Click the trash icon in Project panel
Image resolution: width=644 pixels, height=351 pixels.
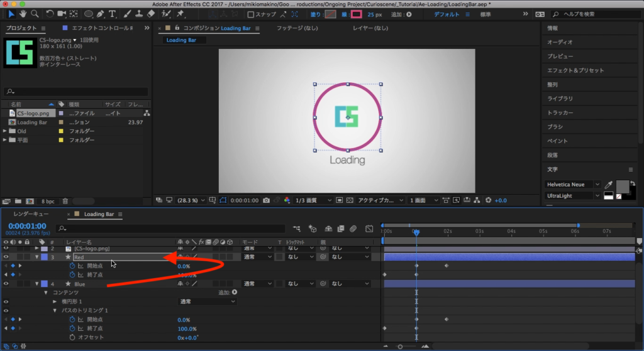click(65, 202)
